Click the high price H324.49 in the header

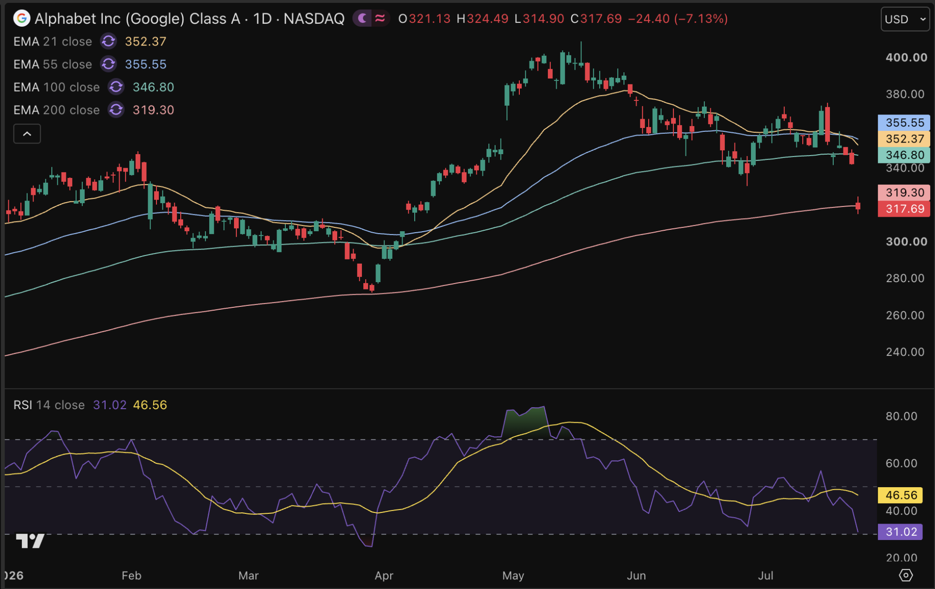[483, 19]
